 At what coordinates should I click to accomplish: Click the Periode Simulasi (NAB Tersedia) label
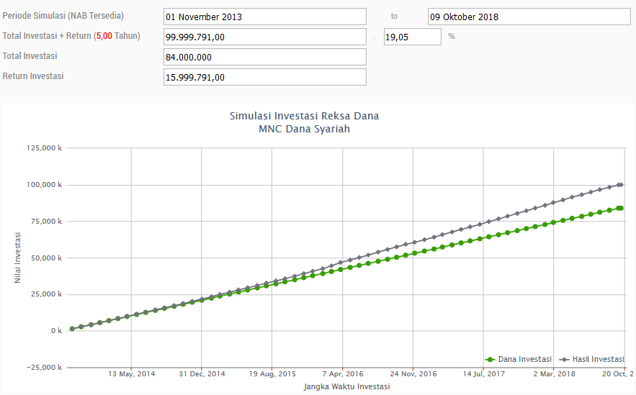point(63,16)
